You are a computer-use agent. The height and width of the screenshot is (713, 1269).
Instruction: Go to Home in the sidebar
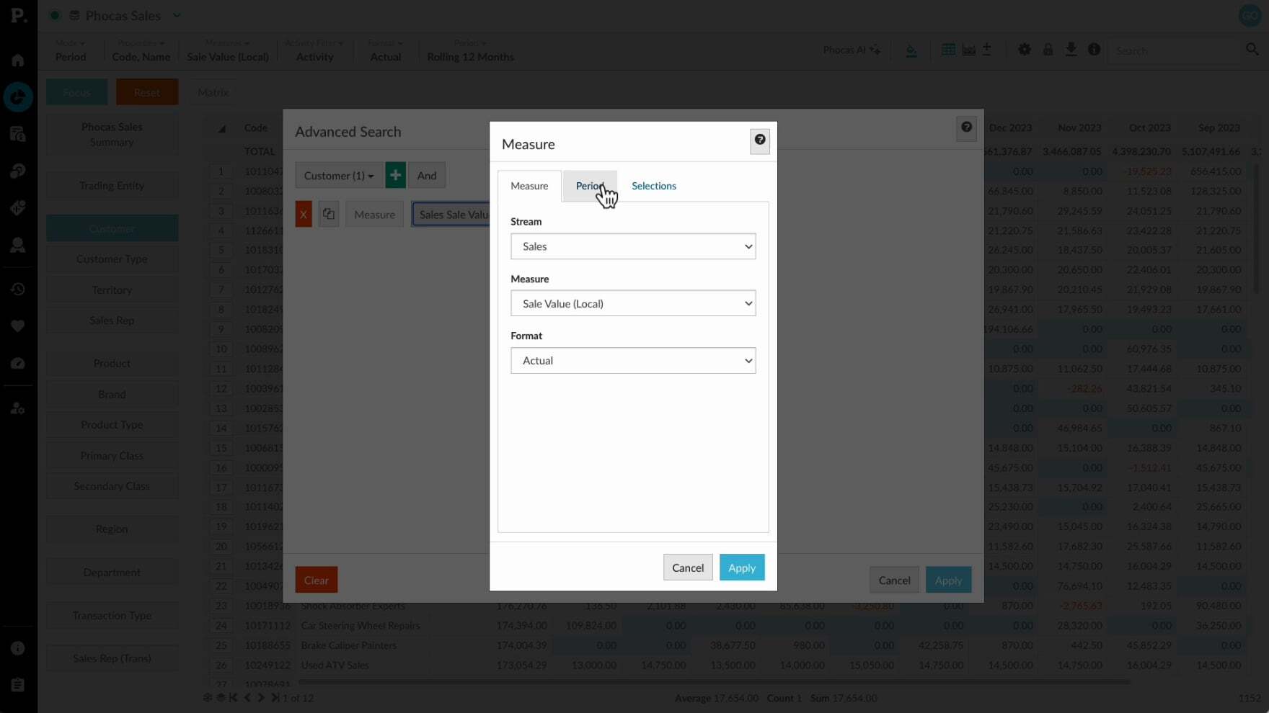18,60
